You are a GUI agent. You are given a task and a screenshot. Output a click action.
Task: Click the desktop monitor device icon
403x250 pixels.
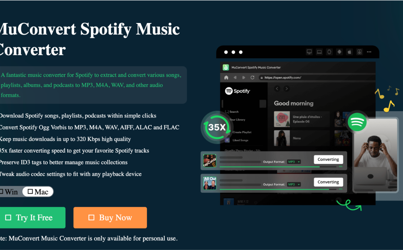[309, 52]
